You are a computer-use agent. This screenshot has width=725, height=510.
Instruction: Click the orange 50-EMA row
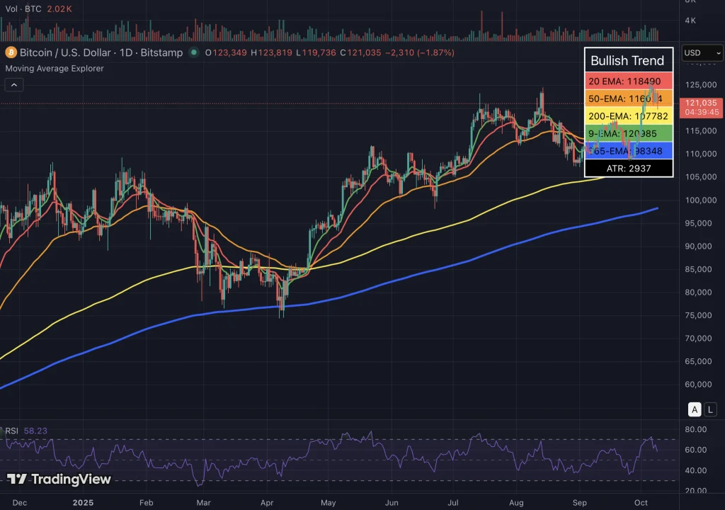[x=628, y=98]
